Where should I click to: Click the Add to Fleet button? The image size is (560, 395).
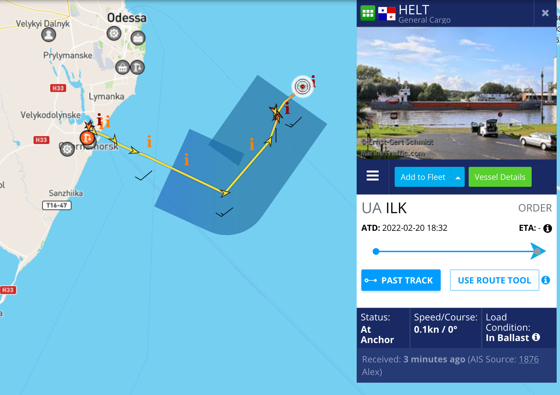[x=423, y=177]
